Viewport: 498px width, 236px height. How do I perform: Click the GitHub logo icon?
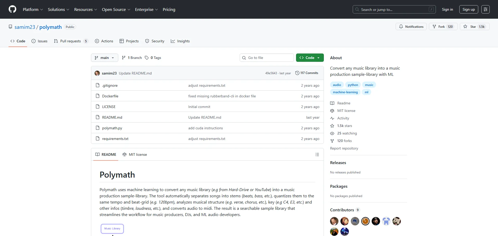(x=12, y=9)
